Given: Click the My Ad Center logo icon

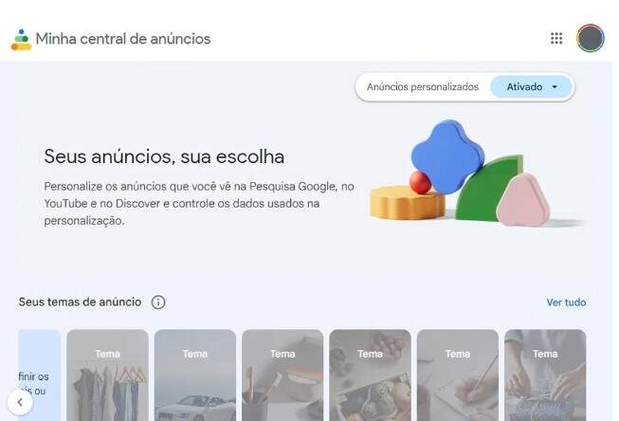Looking at the screenshot, I should pyautogui.click(x=21, y=40).
